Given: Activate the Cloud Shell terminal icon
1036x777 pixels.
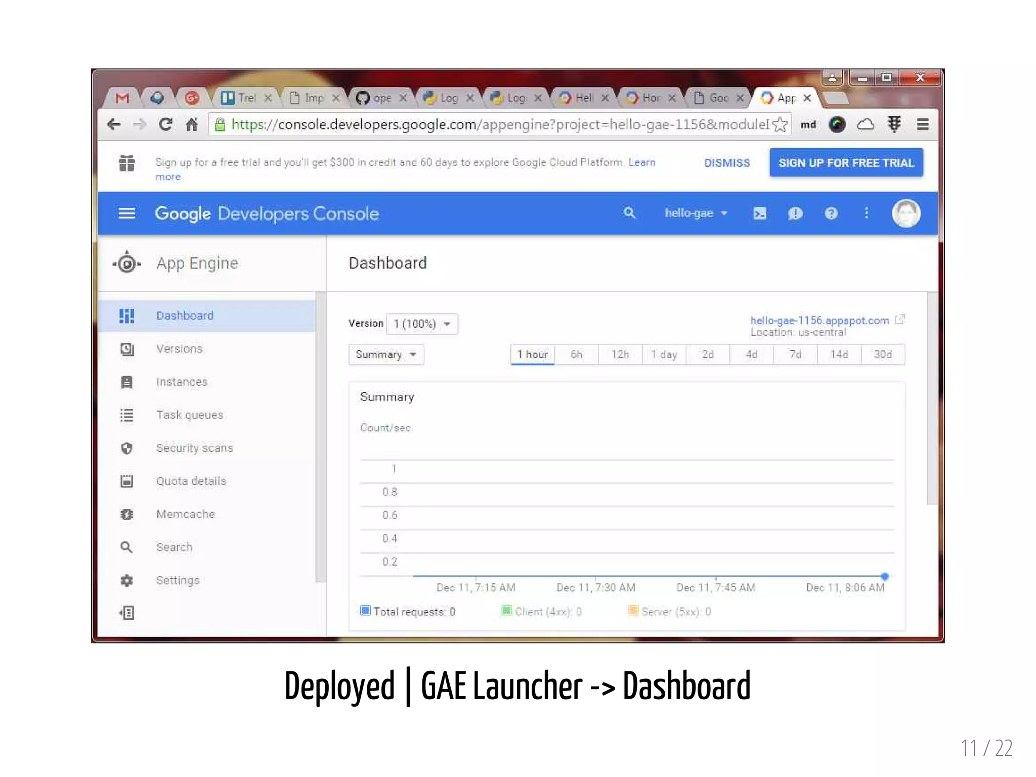Looking at the screenshot, I should click(760, 213).
